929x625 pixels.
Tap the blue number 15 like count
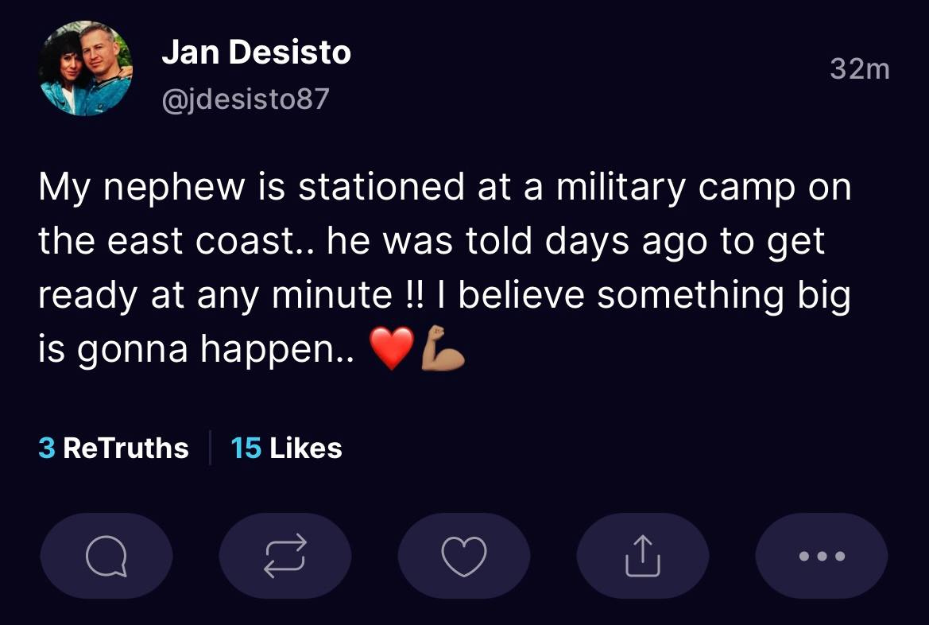pyautogui.click(x=246, y=448)
